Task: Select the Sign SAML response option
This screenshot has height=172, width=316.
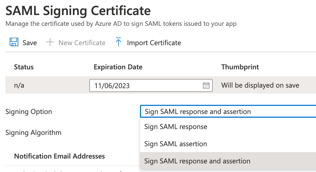Action: point(176,127)
